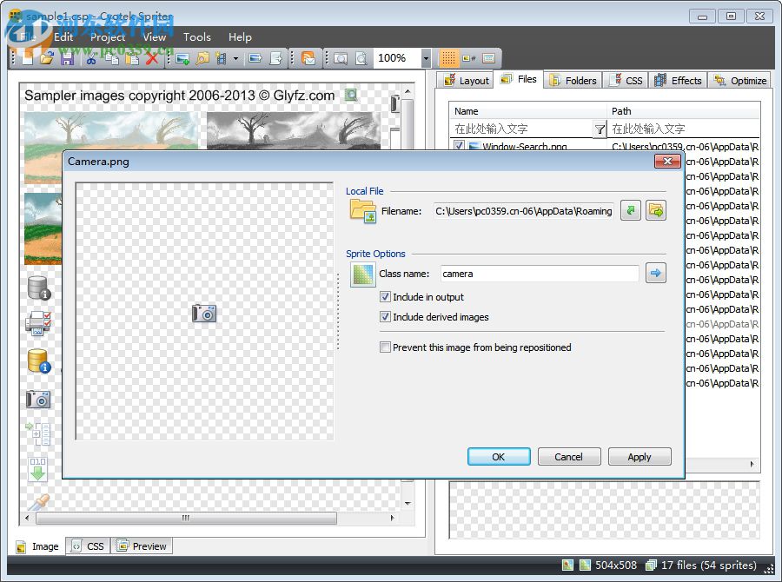The width and height of the screenshot is (782, 582).
Task: Click the canvas scroll down arrow
Action: 408,503
